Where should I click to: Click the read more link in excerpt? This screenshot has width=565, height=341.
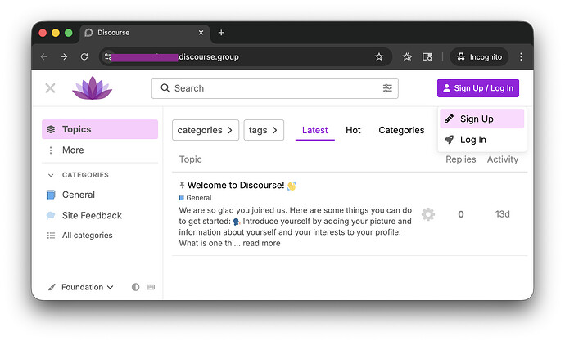click(261, 243)
